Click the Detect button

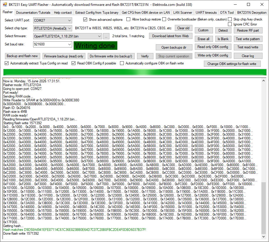click(223, 30)
